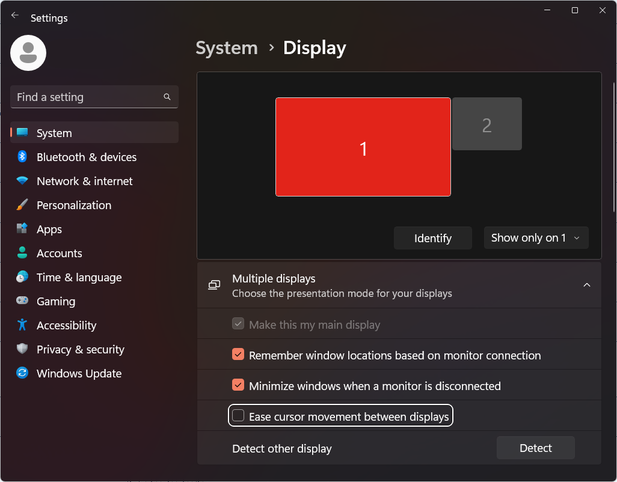Collapse the Multiple displays section
The image size is (617, 482).
586,285
